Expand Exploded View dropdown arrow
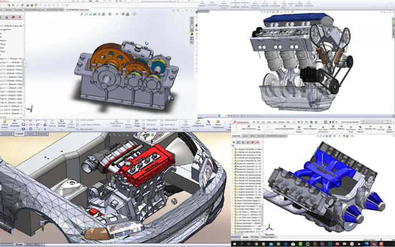This screenshot has height=247, width=395. click(x=370, y=132)
